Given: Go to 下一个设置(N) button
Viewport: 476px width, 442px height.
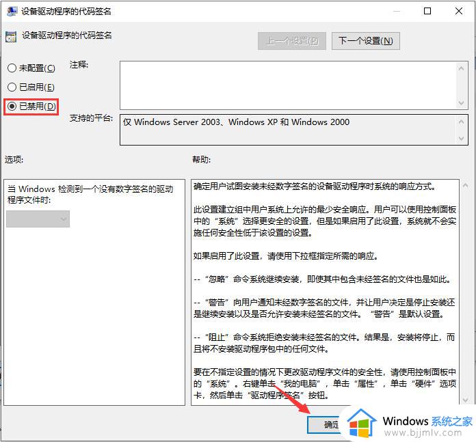Looking at the screenshot, I should click(365, 41).
